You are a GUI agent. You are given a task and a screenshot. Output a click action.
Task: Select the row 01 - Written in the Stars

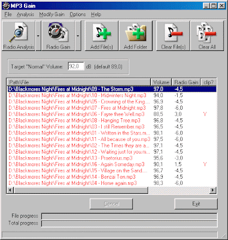coord(112,133)
